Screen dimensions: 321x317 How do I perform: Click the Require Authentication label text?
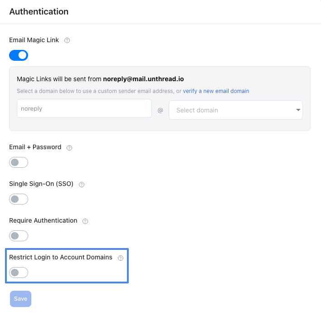coord(43,220)
